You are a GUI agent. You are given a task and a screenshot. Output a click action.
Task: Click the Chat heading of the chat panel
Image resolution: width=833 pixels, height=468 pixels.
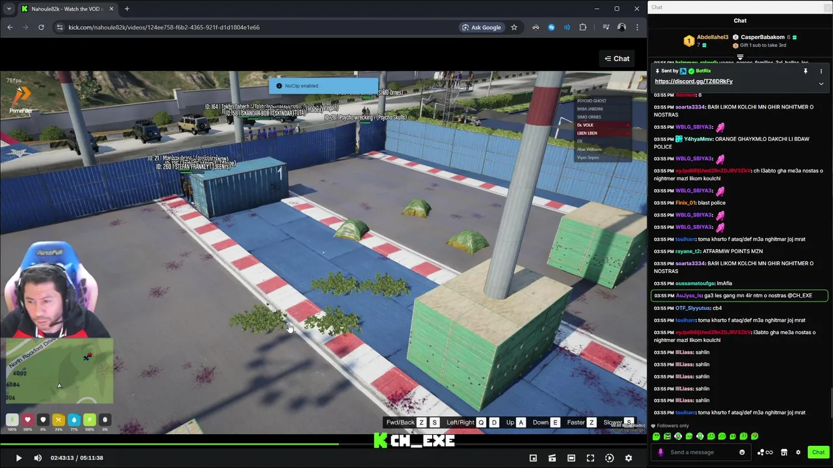740,21
